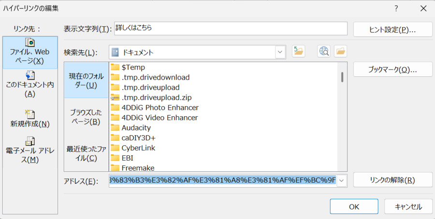Open ヒント設定 button

coord(393,29)
